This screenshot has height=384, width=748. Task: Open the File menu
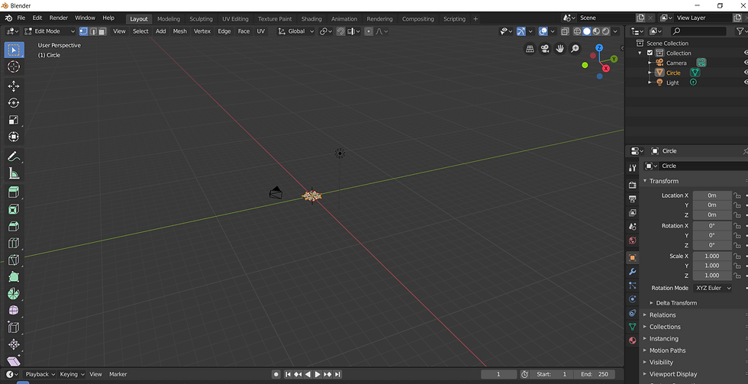21,18
